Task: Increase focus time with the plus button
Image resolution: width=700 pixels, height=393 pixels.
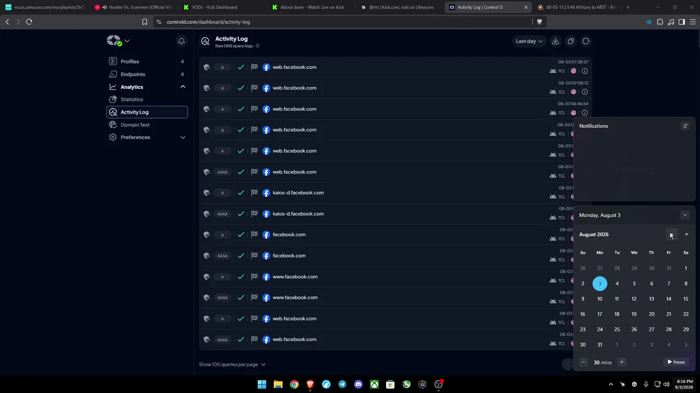Action: tap(621, 362)
